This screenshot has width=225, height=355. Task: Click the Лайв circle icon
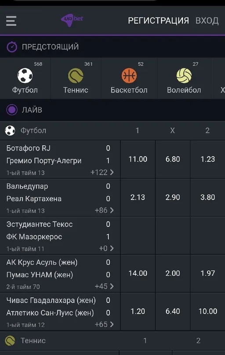click(12, 110)
